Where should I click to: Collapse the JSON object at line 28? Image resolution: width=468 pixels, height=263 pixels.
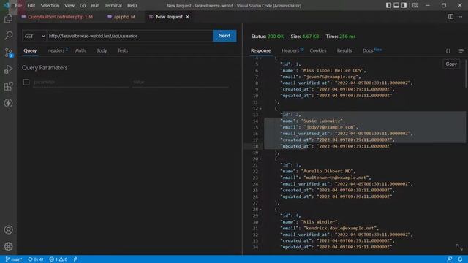[x=260, y=210]
